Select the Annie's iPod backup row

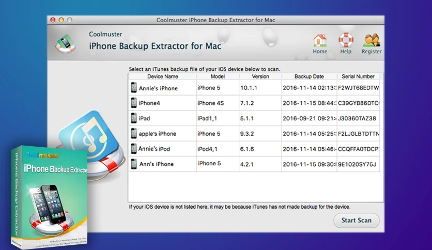pyautogui.click(x=254, y=149)
